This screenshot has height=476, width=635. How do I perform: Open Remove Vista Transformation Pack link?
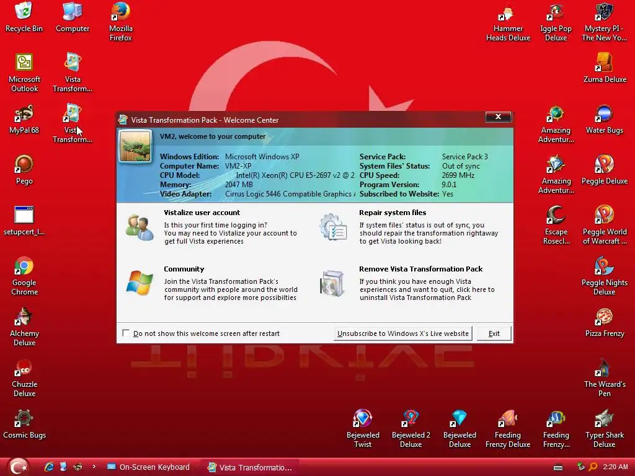(421, 269)
